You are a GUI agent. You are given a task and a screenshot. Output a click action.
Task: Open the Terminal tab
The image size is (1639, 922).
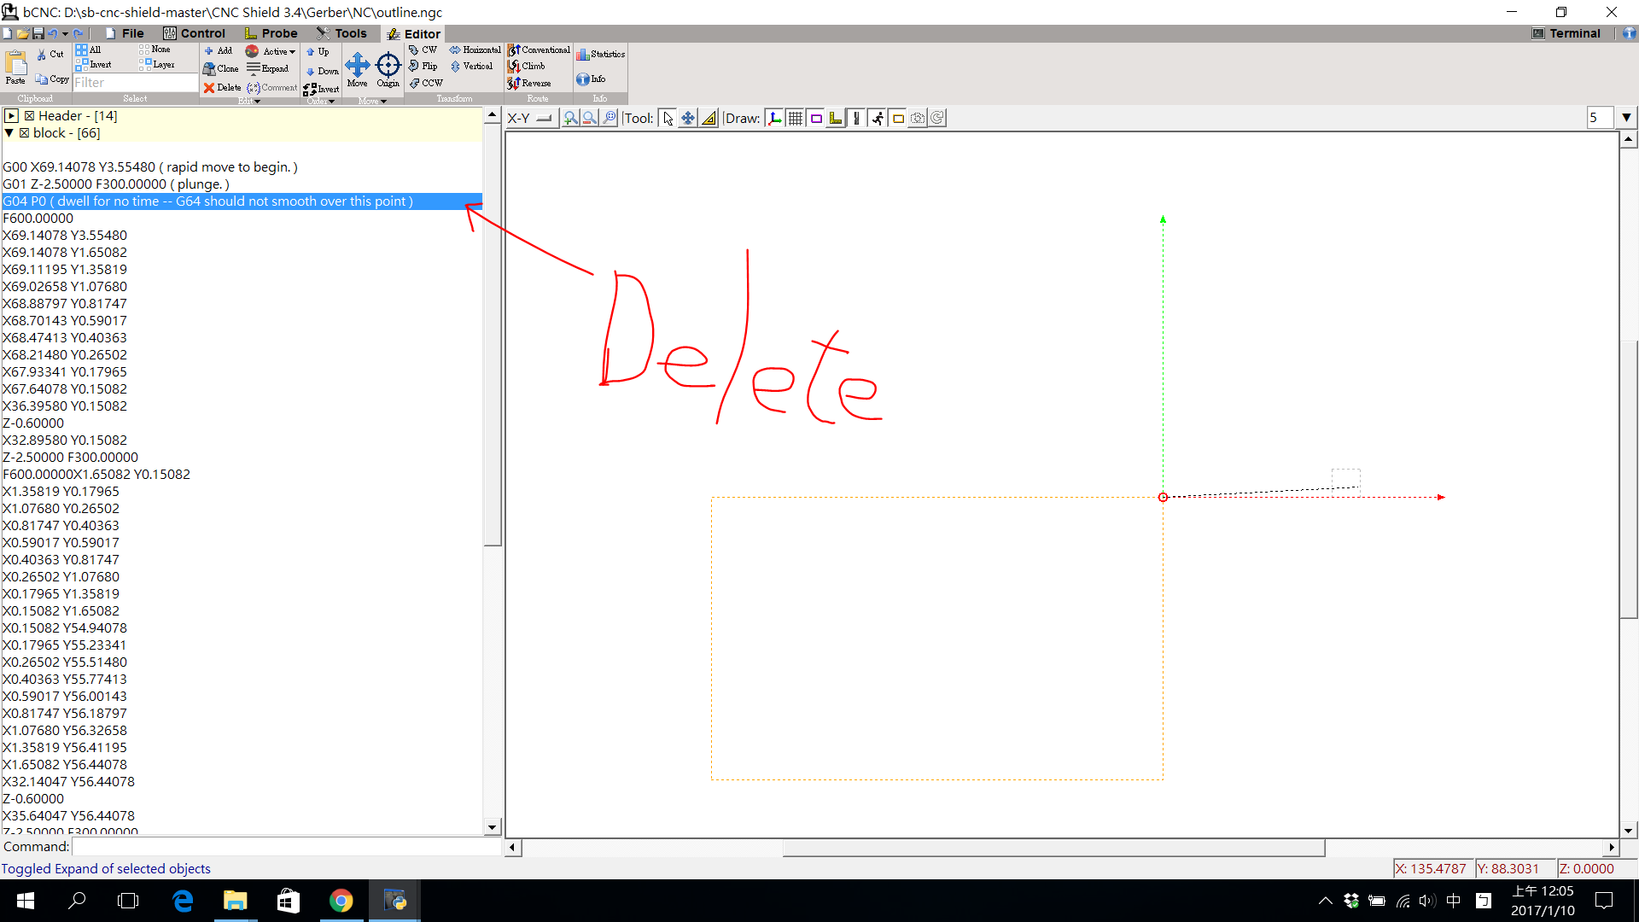tap(1566, 33)
